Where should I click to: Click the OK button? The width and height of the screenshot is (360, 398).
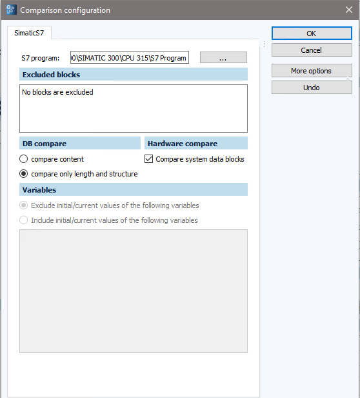312,33
